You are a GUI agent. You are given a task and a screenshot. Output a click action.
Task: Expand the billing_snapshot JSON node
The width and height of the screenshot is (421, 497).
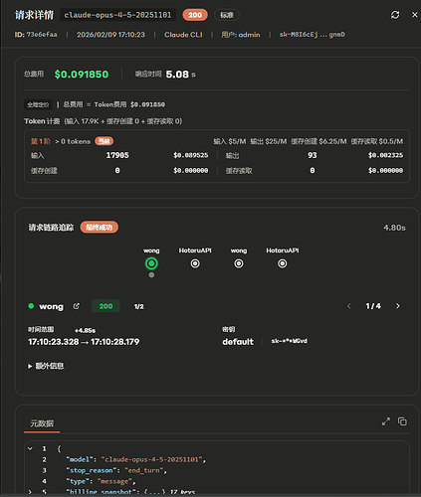[x=30, y=492]
